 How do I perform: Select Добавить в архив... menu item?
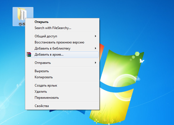pyautogui.click(x=62, y=54)
